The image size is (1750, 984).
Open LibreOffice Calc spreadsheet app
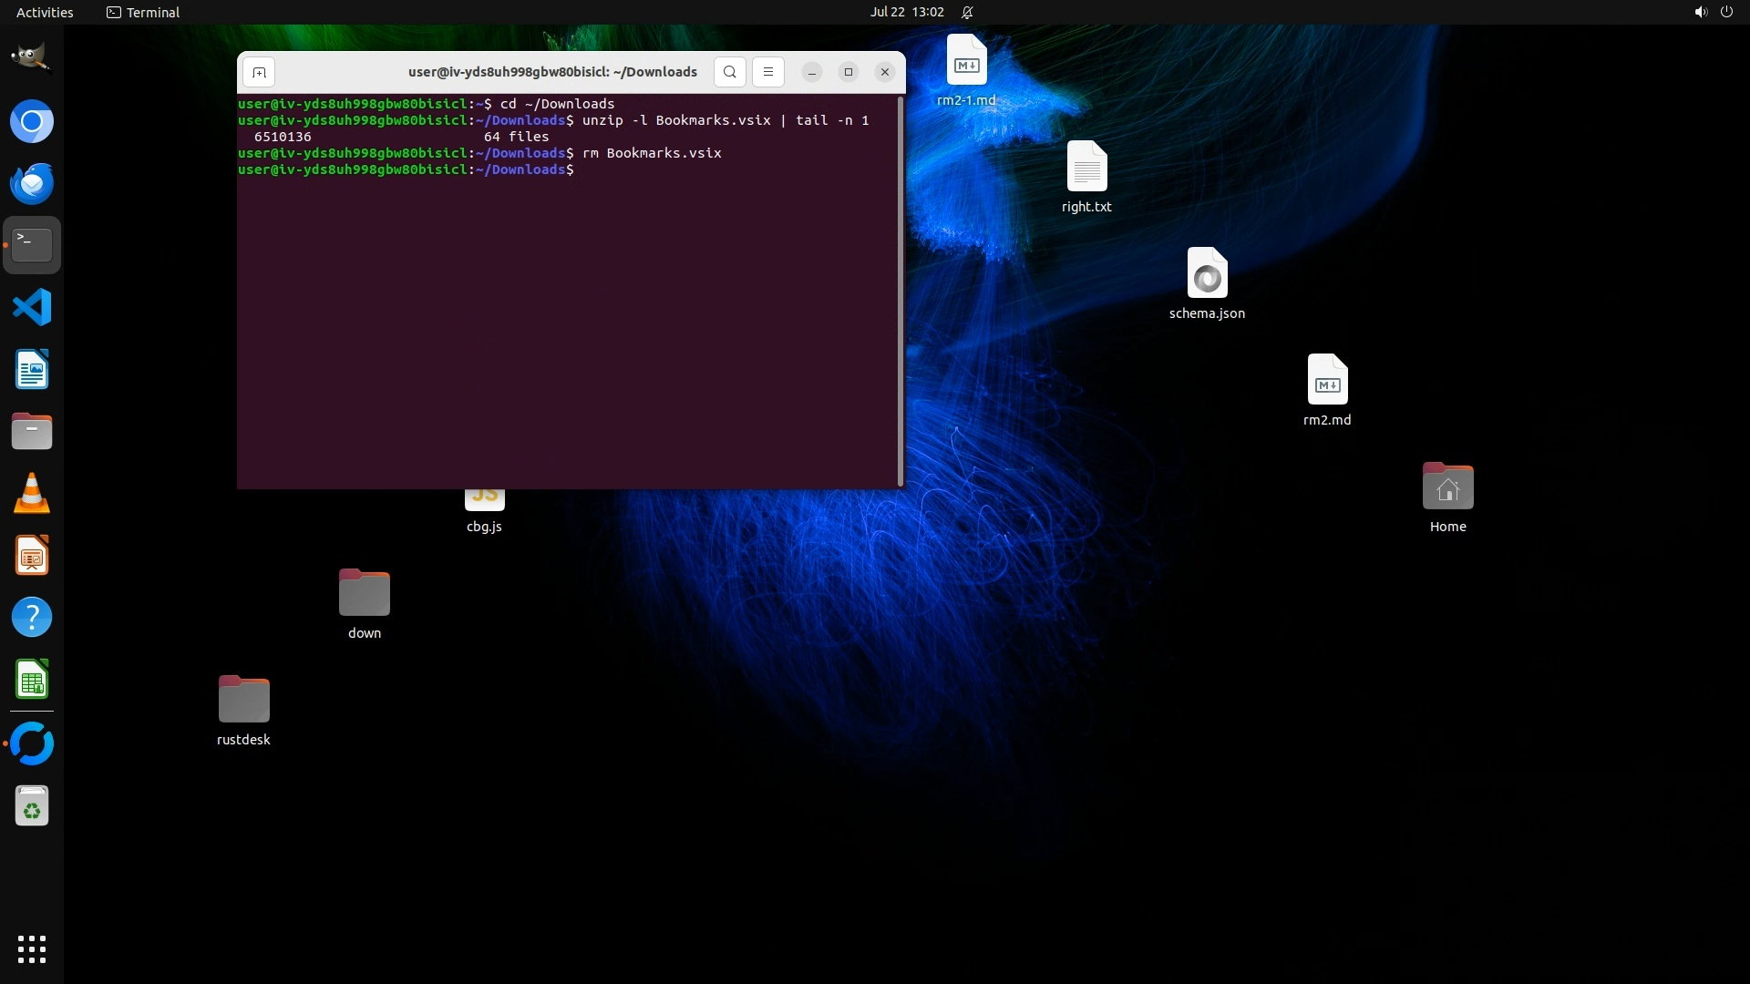[32, 680]
